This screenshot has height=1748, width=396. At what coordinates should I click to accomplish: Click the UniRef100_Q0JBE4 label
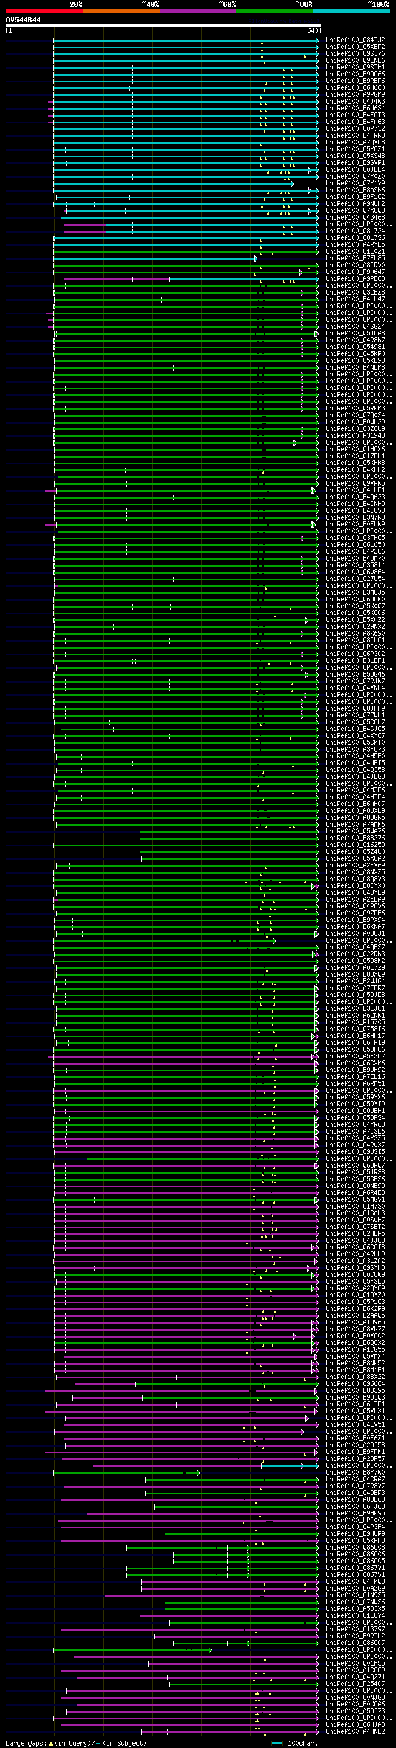[x=355, y=170]
